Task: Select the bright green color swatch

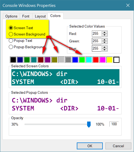Action: 82,60
